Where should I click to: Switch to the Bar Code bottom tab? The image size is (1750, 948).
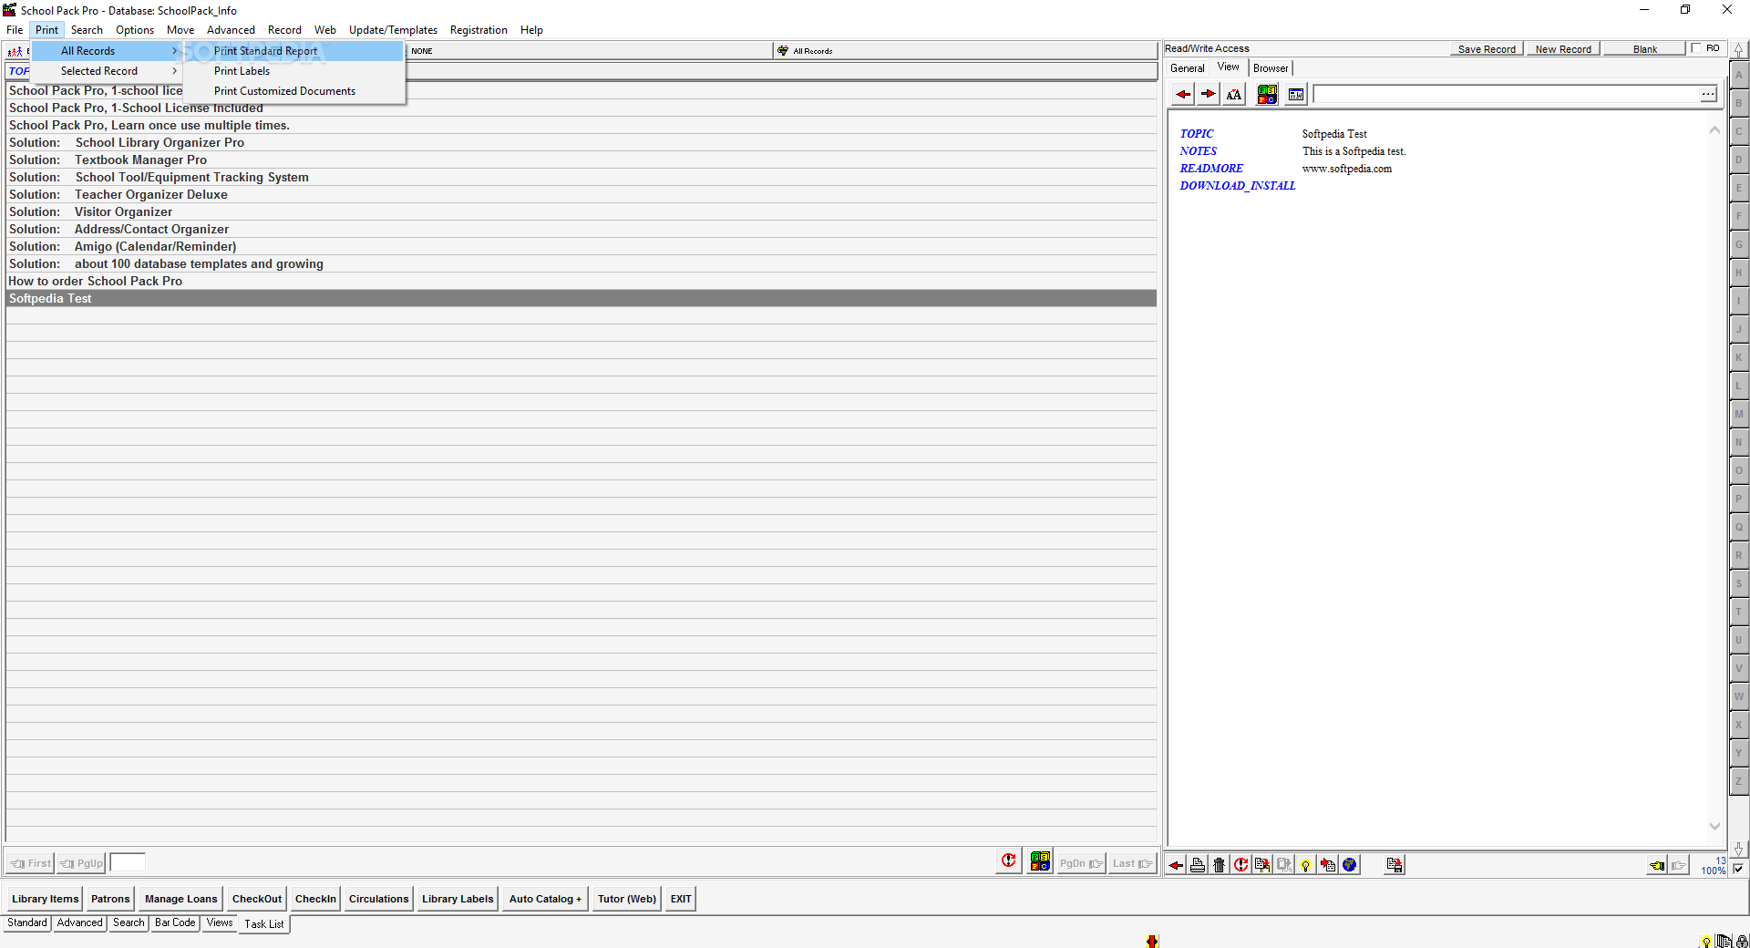pos(175,923)
